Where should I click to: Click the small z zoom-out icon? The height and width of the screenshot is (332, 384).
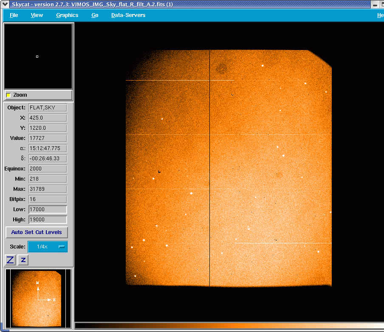(23, 259)
